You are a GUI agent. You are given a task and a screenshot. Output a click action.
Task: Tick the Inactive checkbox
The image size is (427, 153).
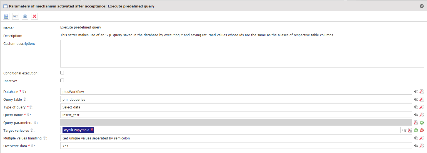(62, 81)
